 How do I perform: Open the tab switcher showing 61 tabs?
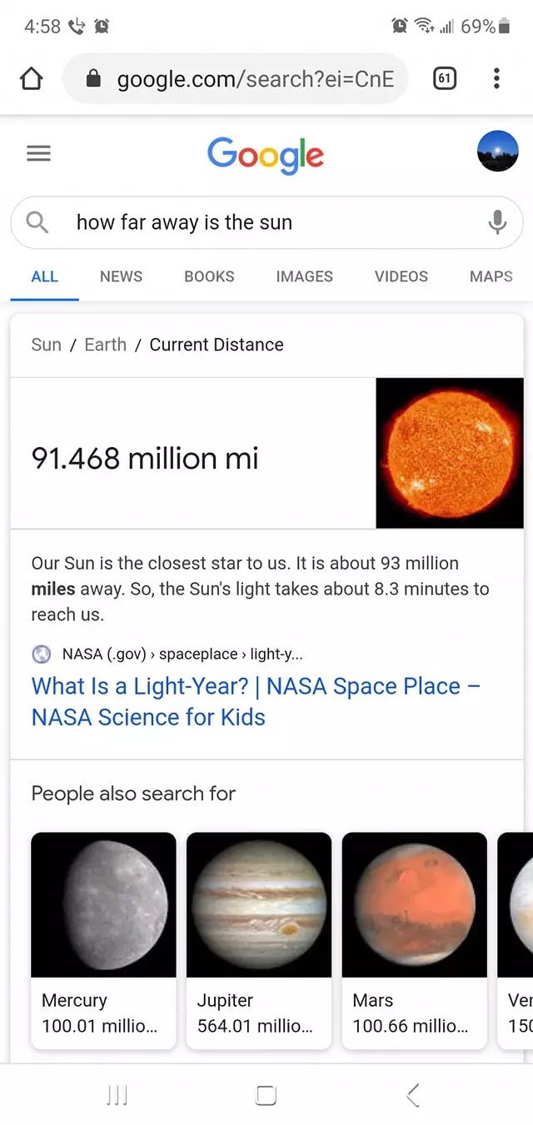click(x=445, y=79)
